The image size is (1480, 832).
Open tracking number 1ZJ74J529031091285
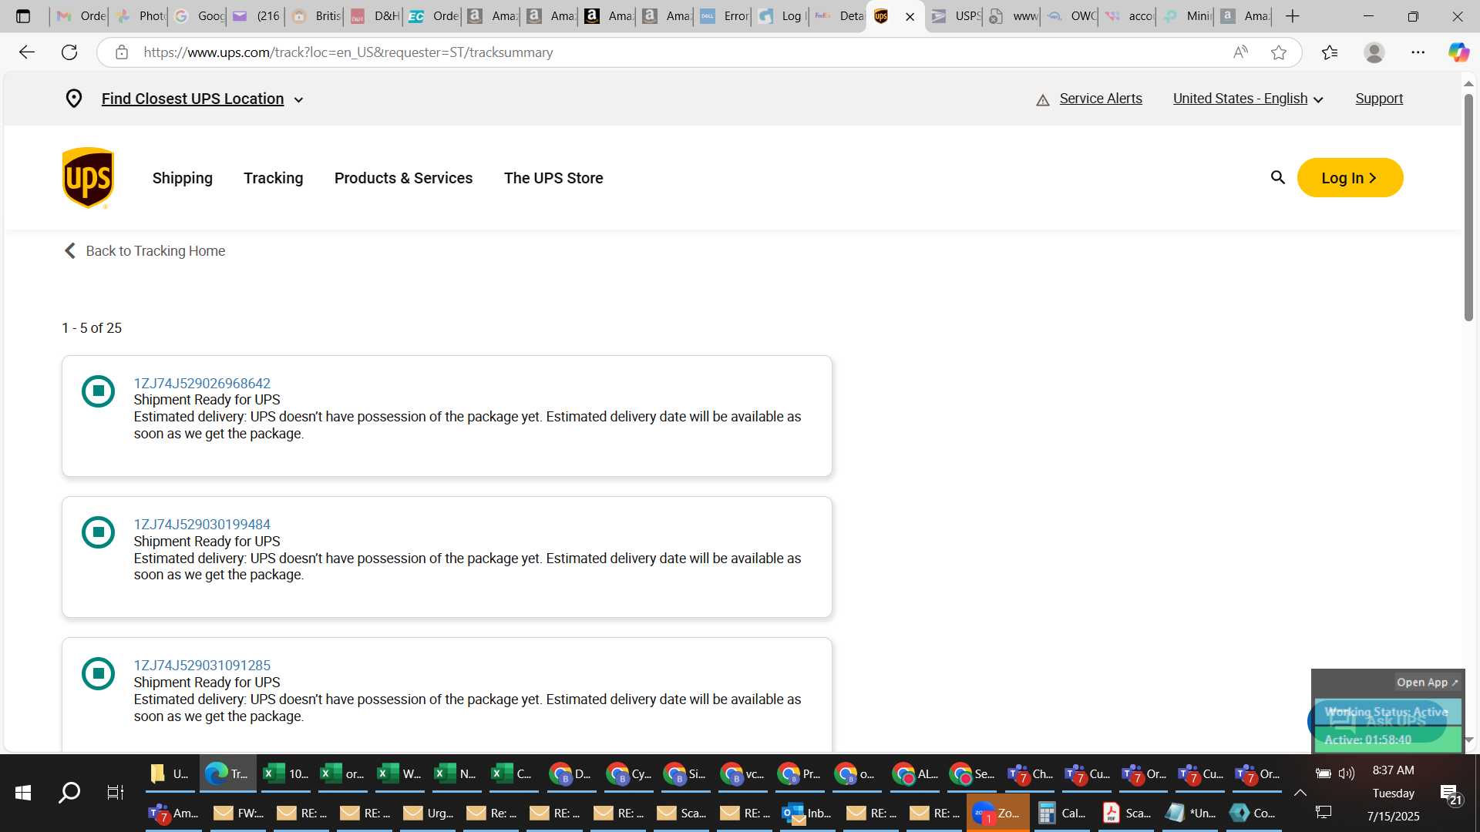pos(202,666)
